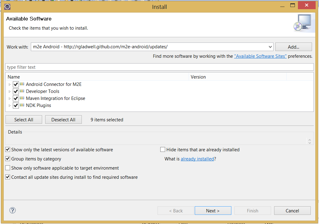Click the Developer Tools category icon
The width and height of the screenshot is (319, 224).
22,91
